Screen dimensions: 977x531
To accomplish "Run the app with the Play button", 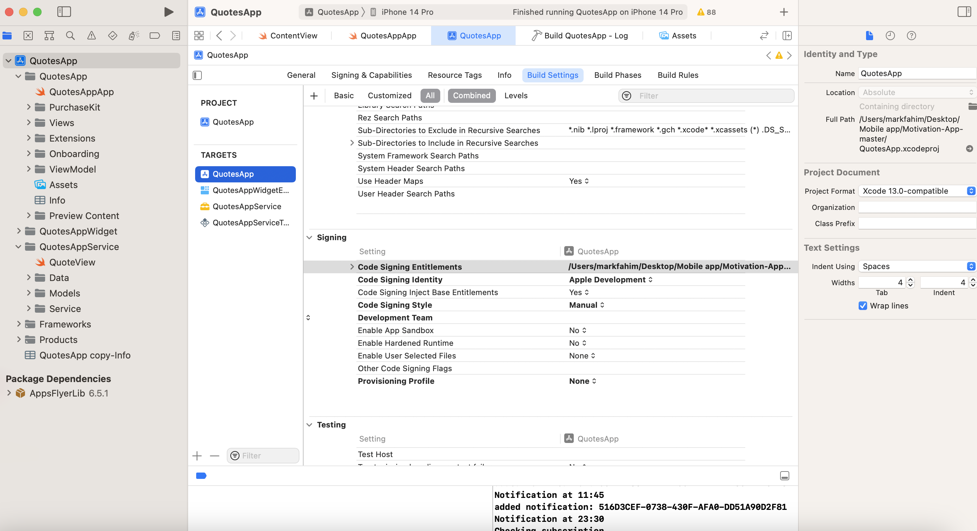I will tap(168, 12).
